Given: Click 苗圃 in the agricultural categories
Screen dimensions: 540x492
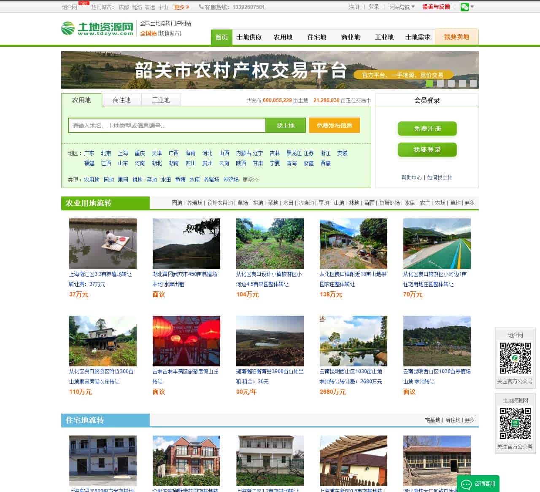Looking at the screenshot, I should (369, 203).
